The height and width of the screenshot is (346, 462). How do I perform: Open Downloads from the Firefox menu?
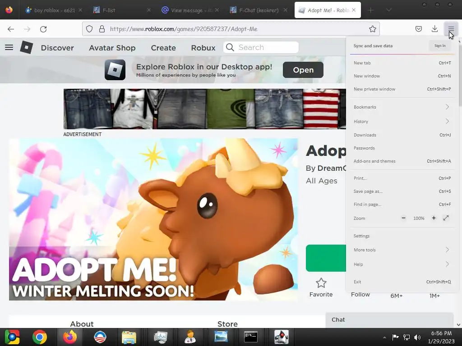(402, 135)
